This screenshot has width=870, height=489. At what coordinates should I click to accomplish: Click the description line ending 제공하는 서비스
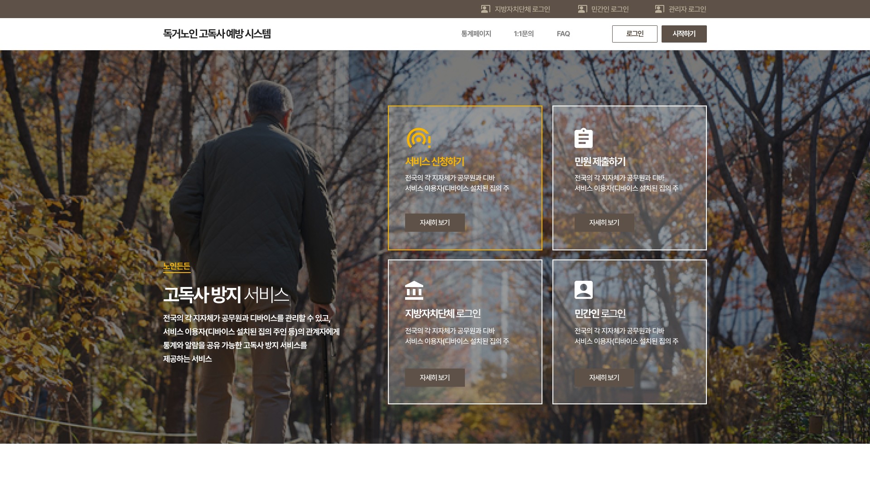click(x=188, y=359)
